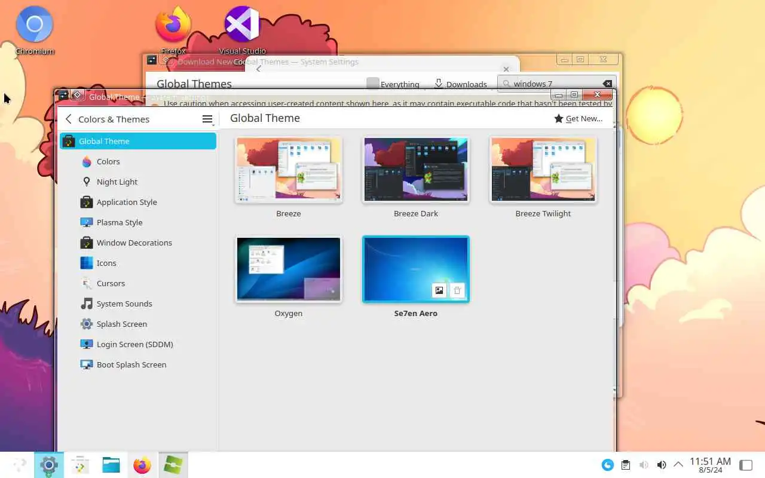Select the Oxygen theme thumbnail
Screen dimensions: 765x478
coord(289,269)
